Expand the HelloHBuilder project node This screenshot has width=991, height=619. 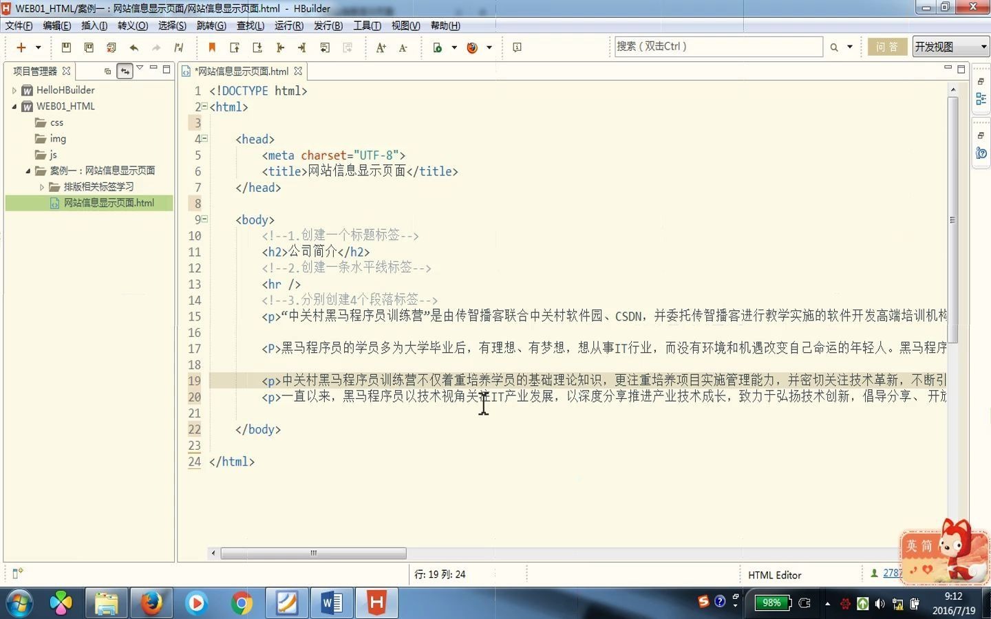click(x=14, y=90)
